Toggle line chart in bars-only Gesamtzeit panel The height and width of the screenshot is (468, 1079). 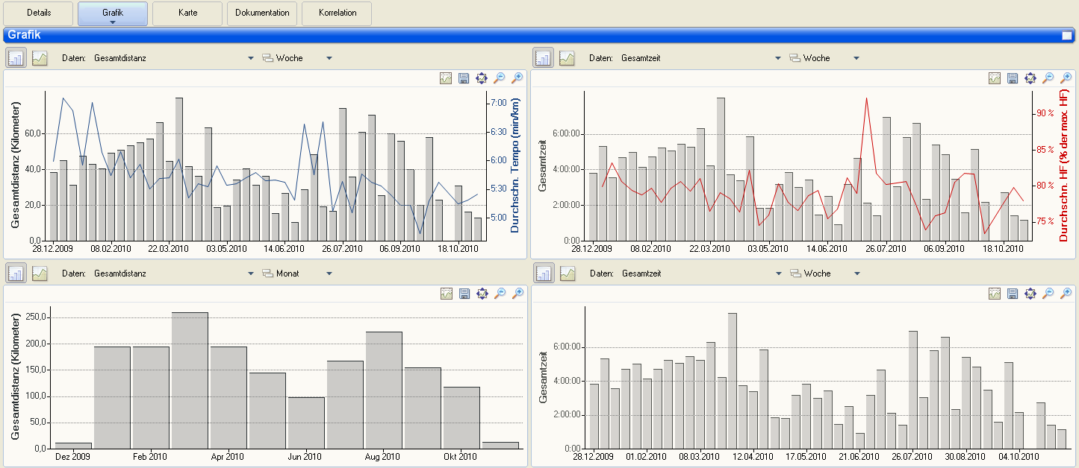tap(567, 273)
